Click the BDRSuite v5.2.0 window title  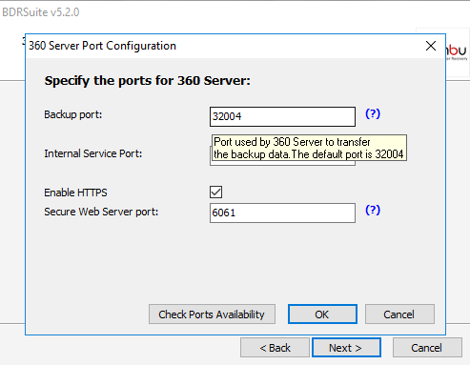(41, 12)
